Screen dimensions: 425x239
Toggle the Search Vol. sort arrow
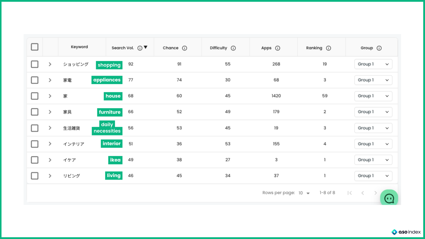tap(146, 47)
